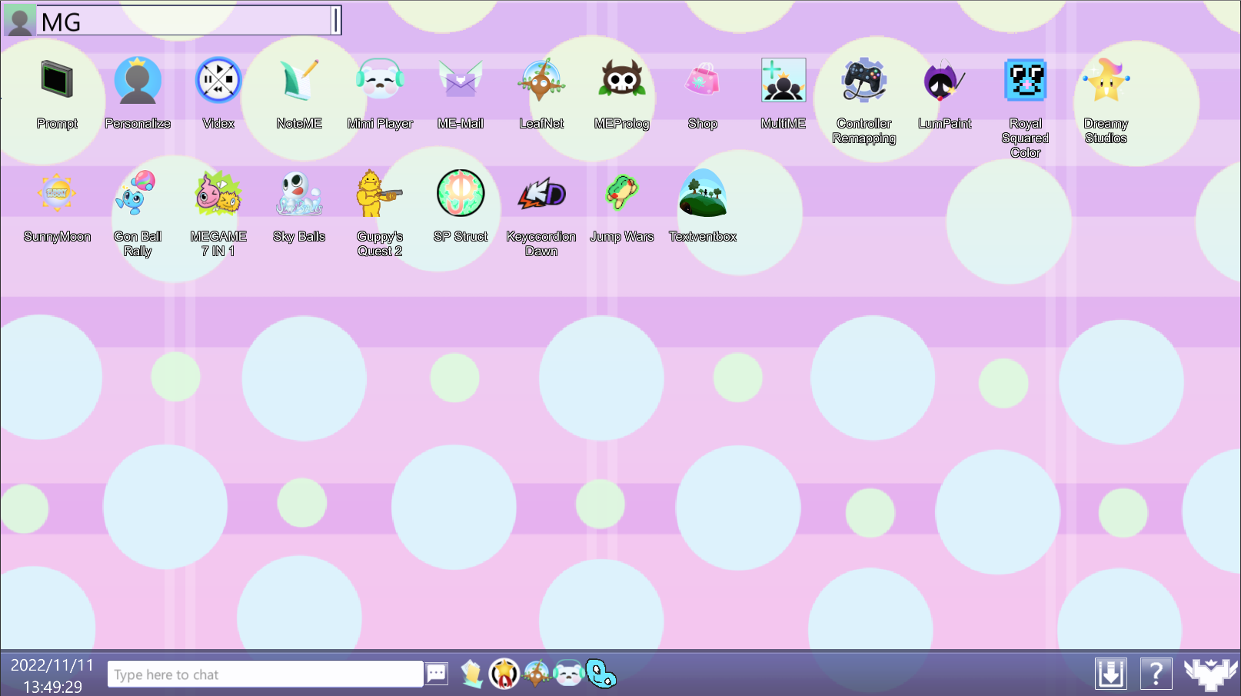
Task: Launch Mimi Player from the desktop
Action: 380,80
